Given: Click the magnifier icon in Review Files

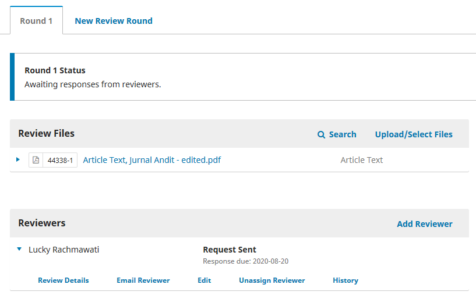Looking at the screenshot, I should pos(321,134).
